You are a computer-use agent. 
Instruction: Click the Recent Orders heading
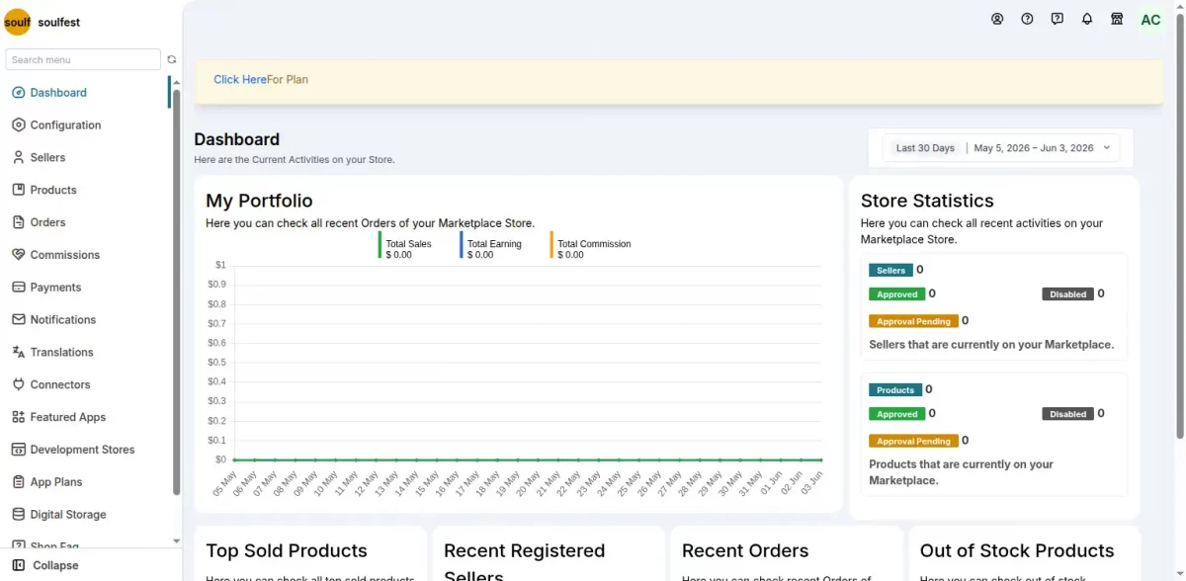point(745,551)
